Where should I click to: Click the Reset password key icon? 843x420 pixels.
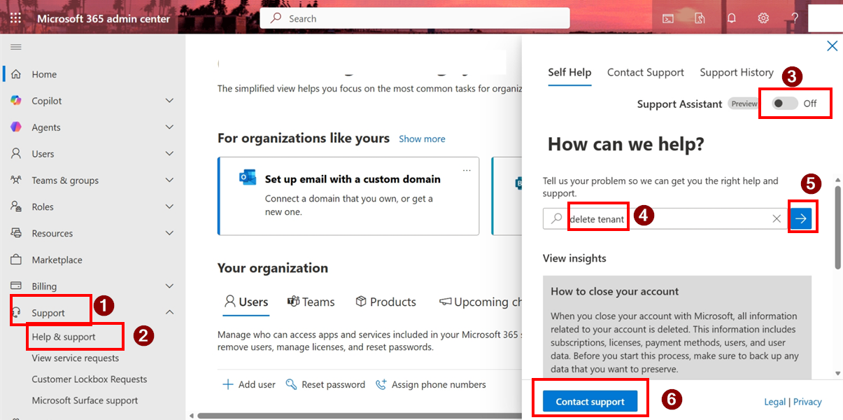(292, 384)
